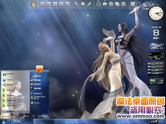Launch Photoshop from the PS dock icon
Screen dimensions: 166x124
(42, 4)
